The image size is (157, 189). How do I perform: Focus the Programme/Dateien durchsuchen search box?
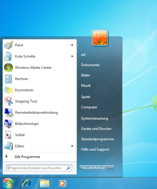tap(39, 168)
